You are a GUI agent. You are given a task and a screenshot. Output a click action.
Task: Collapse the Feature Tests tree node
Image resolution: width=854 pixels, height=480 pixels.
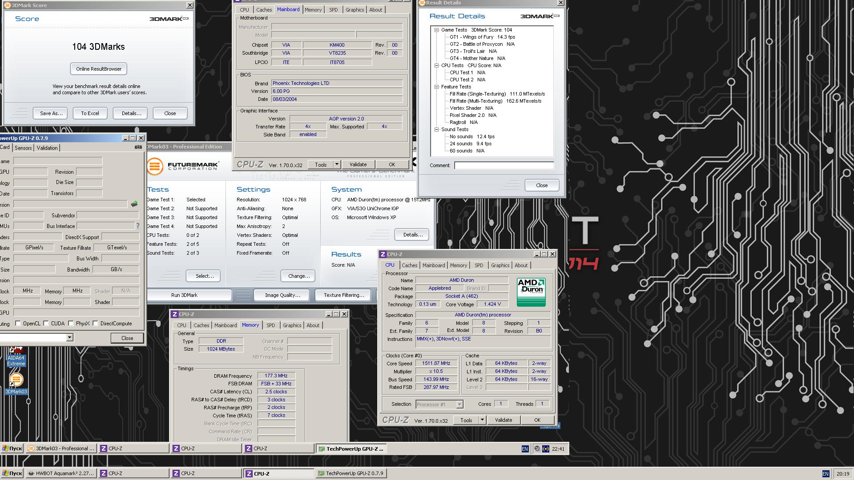437,87
